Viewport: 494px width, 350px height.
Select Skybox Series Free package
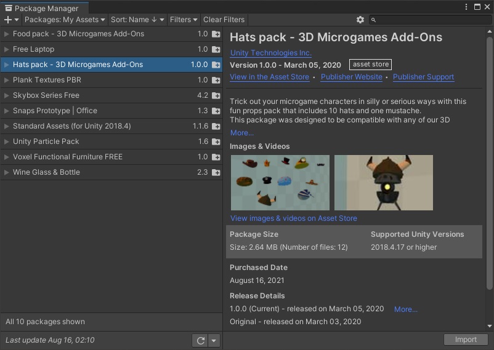point(111,95)
